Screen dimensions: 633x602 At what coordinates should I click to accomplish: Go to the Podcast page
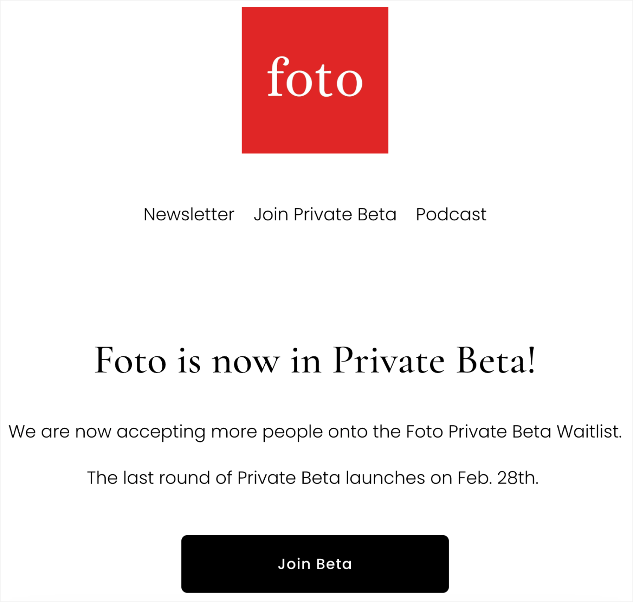coord(451,214)
